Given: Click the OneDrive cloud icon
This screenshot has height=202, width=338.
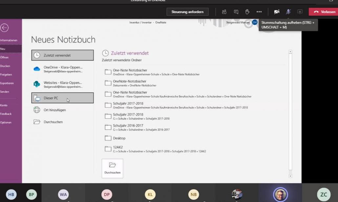Looking at the screenshot, I should pos(37,69).
